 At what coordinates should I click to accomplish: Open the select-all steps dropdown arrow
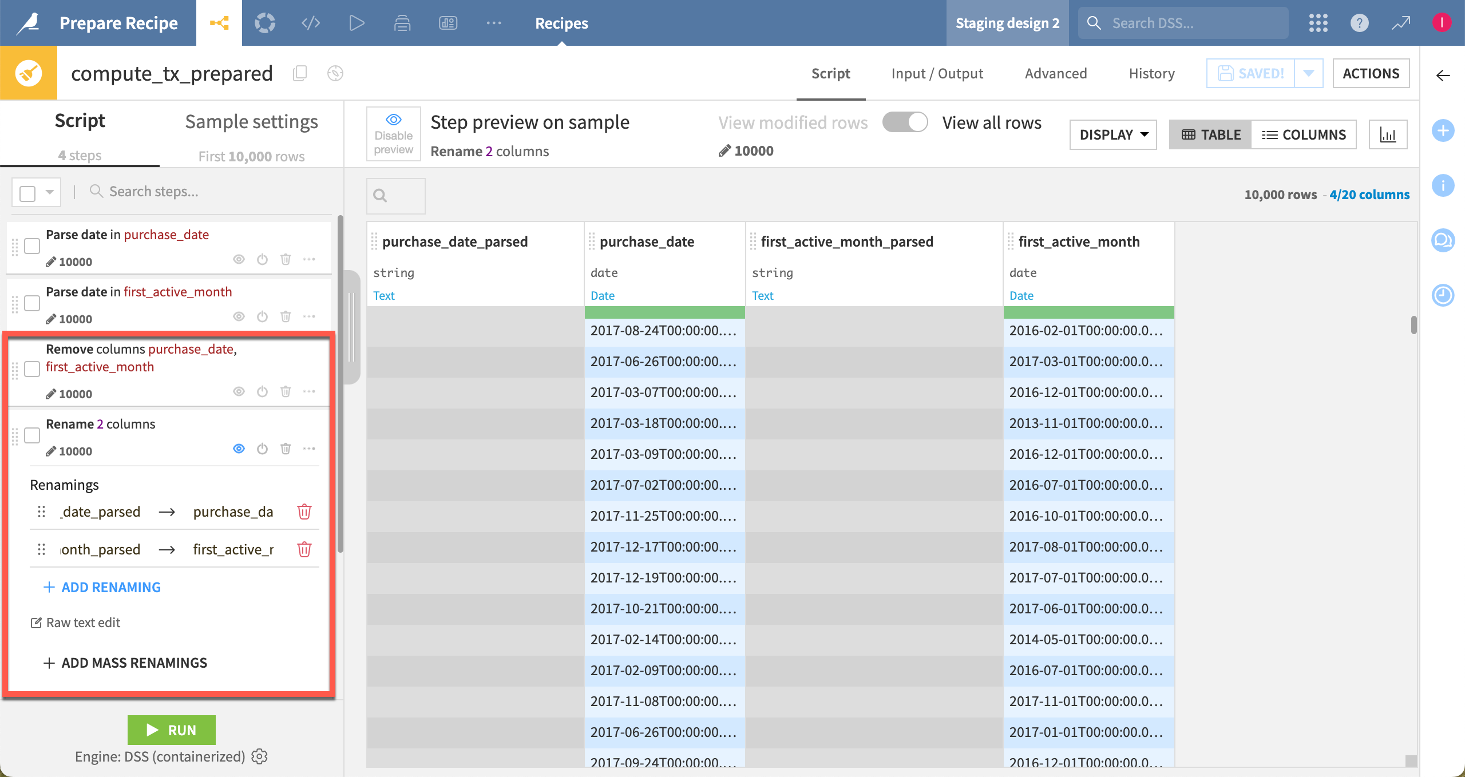coord(50,192)
